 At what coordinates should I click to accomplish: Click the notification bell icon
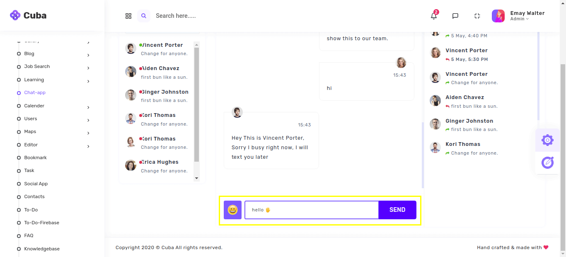coord(434,16)
